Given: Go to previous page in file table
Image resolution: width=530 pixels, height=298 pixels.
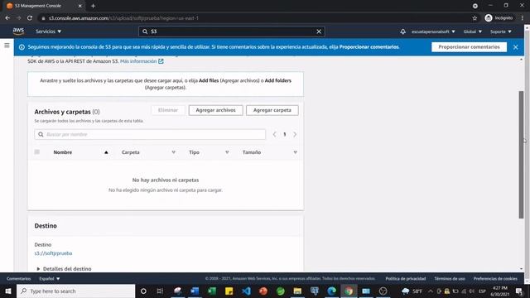Looking at the screenshot, I should (x=274, y=134).
